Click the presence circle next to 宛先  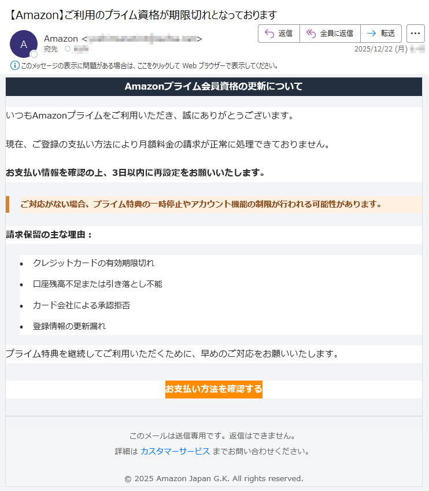(67, 49)
